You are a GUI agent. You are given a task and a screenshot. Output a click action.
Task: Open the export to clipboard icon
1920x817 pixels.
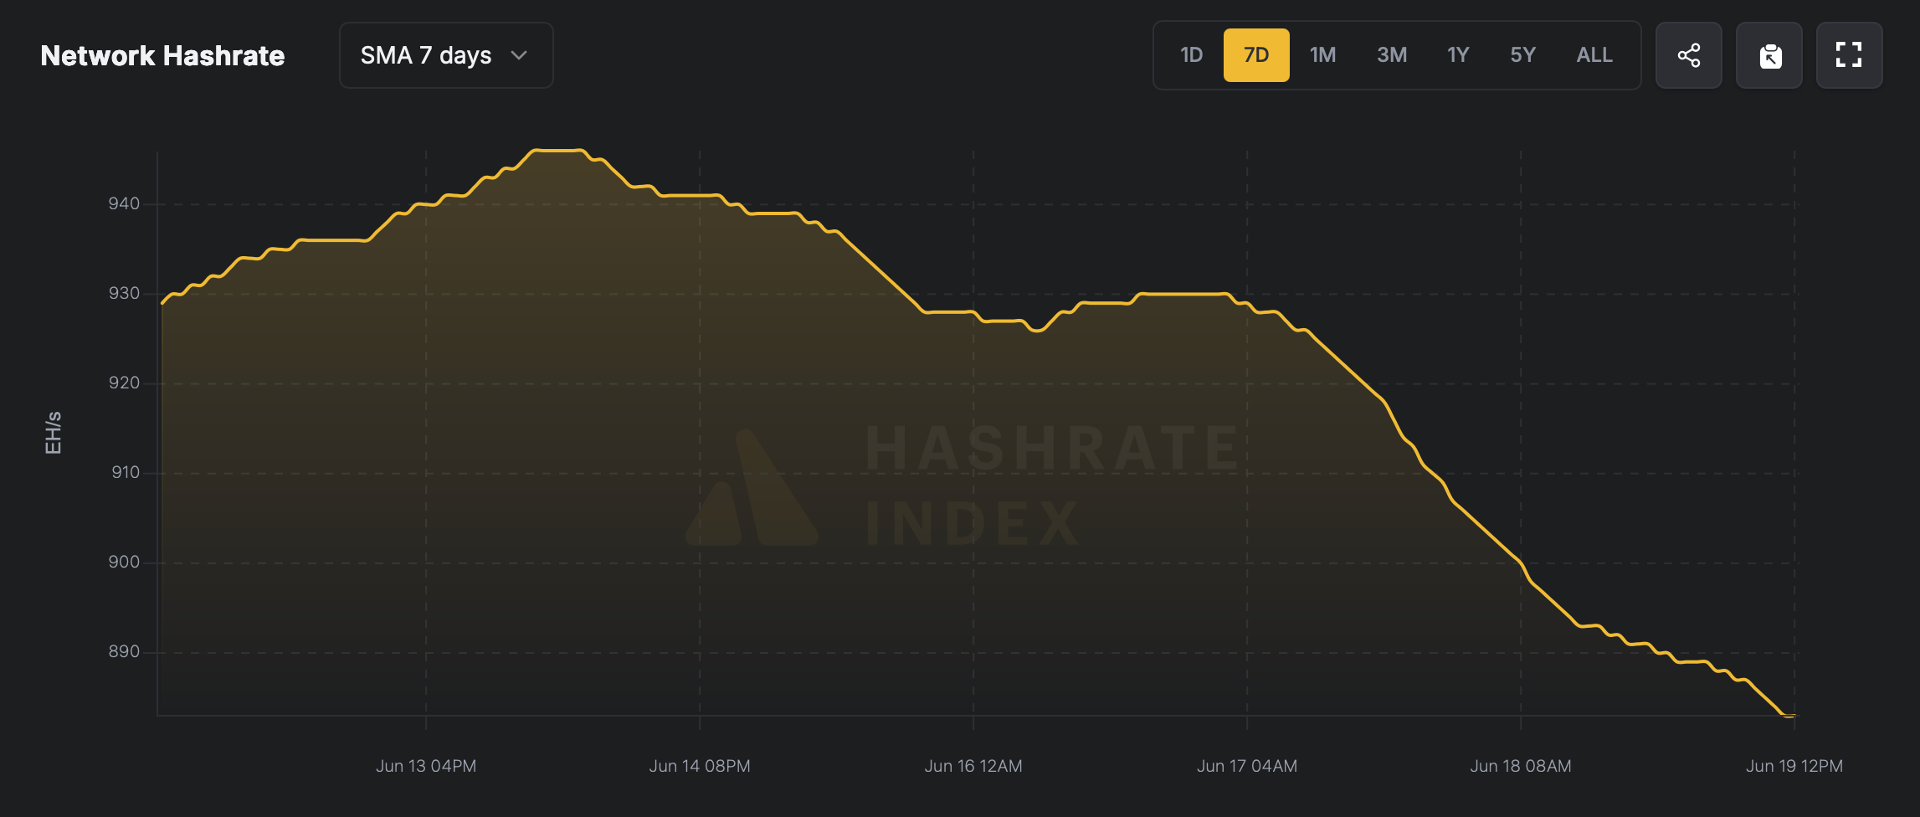coord(1769,55)
